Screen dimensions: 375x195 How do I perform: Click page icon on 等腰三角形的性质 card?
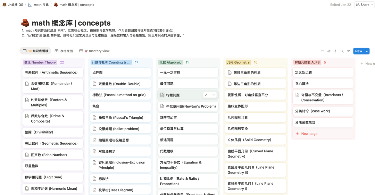230,73
